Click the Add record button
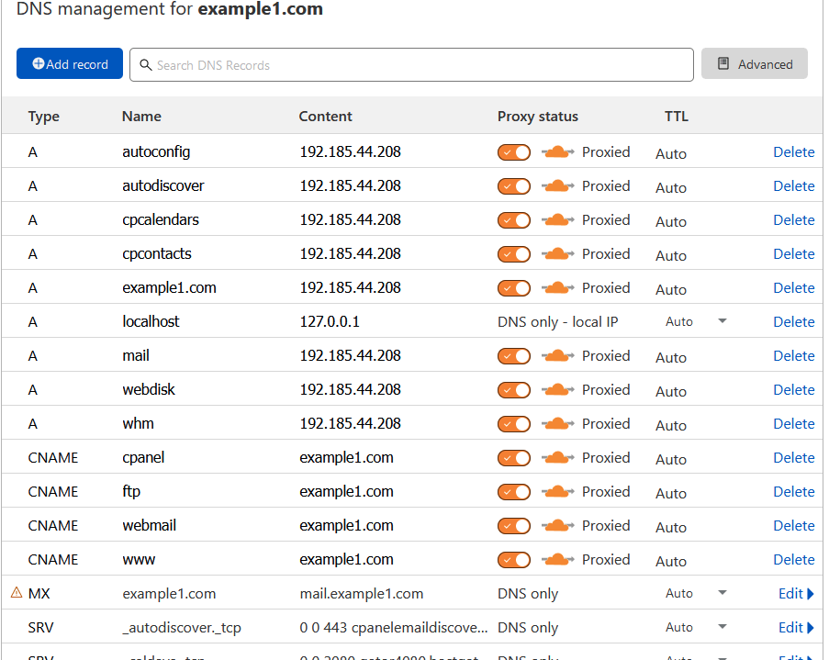Screen dimensions: 840x660 pos(70,64)
